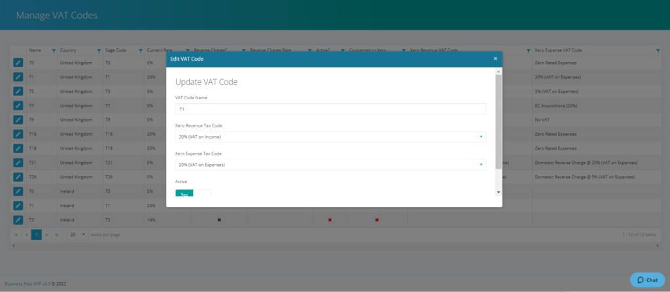Click the dialog scrollbar up arrow
670x292 pixels.
(x=498, y=71)
